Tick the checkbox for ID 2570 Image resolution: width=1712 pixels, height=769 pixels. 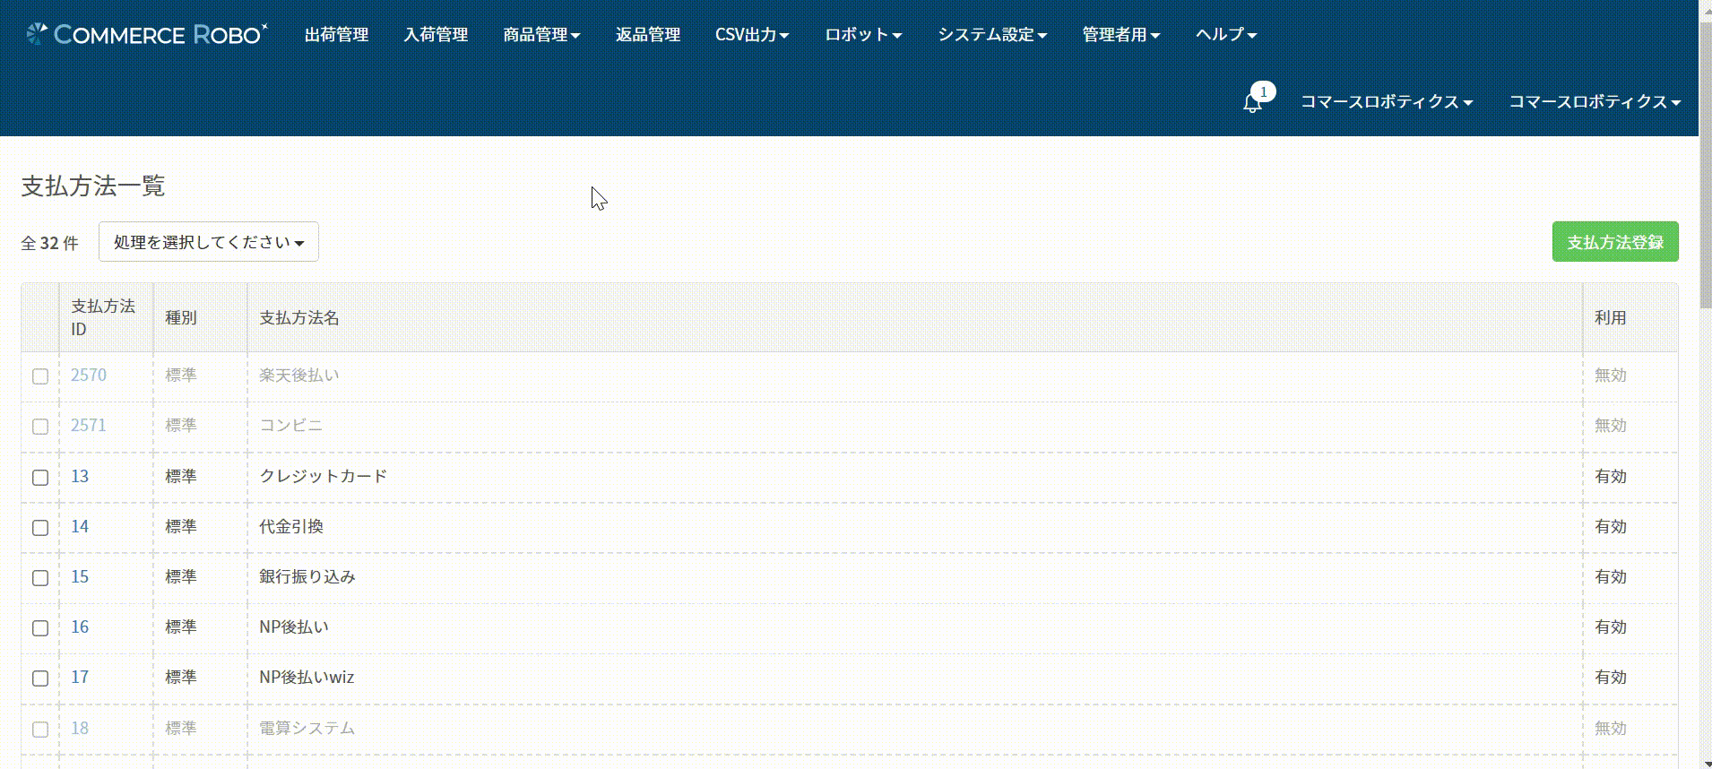[40, 376]
